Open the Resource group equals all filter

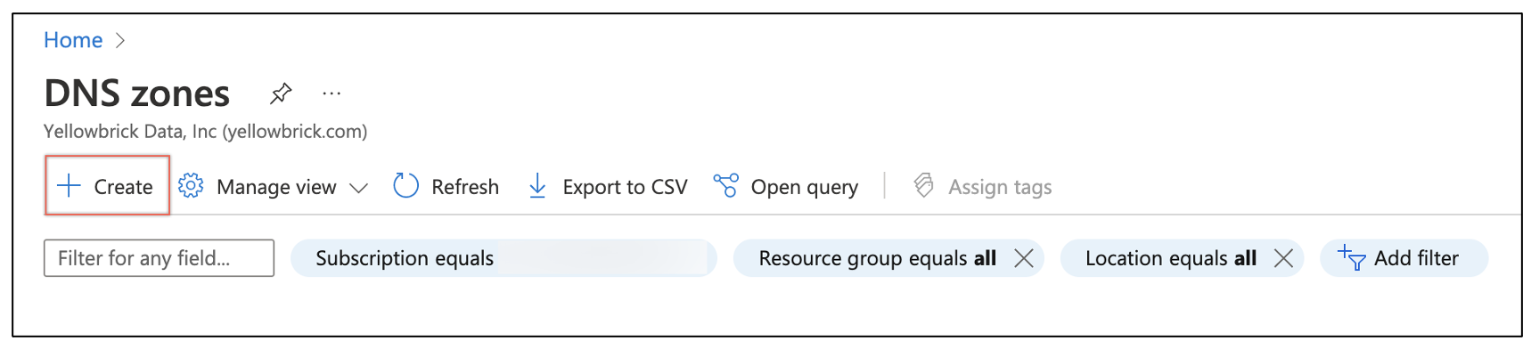[877, 258]
